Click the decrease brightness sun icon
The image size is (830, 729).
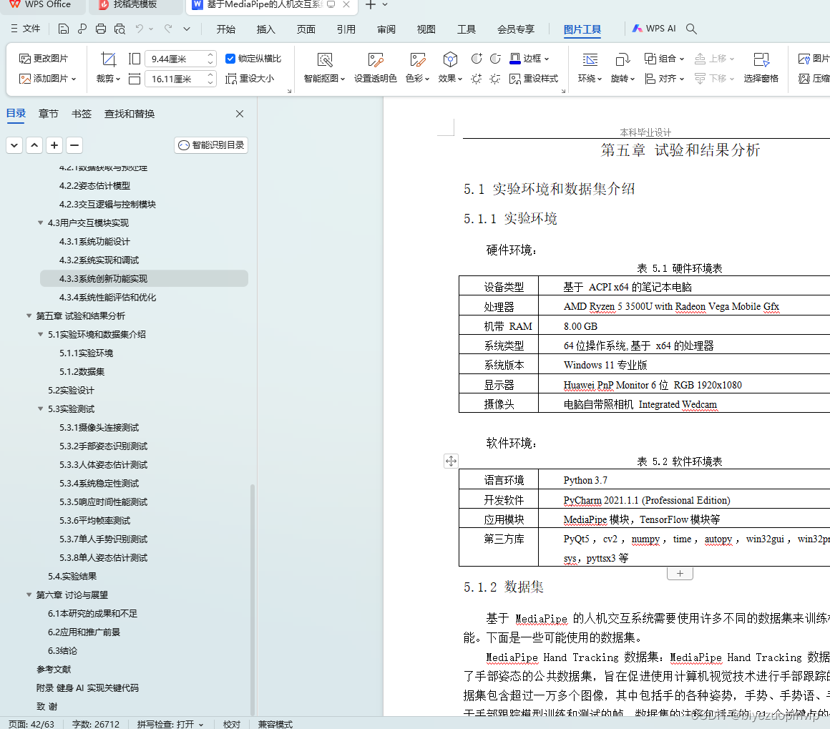tap(495, 79)
